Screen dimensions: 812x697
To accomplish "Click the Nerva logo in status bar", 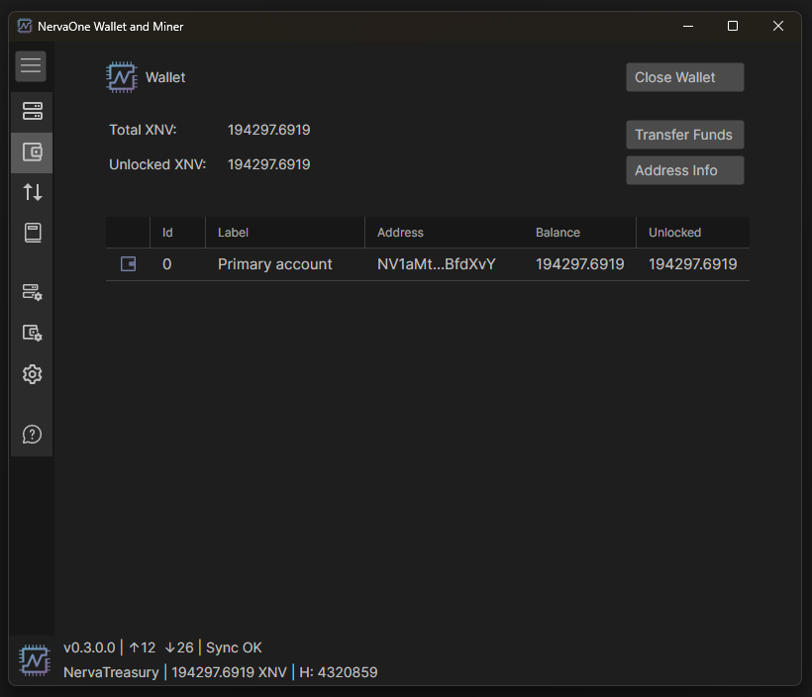I will pos(35,659).
